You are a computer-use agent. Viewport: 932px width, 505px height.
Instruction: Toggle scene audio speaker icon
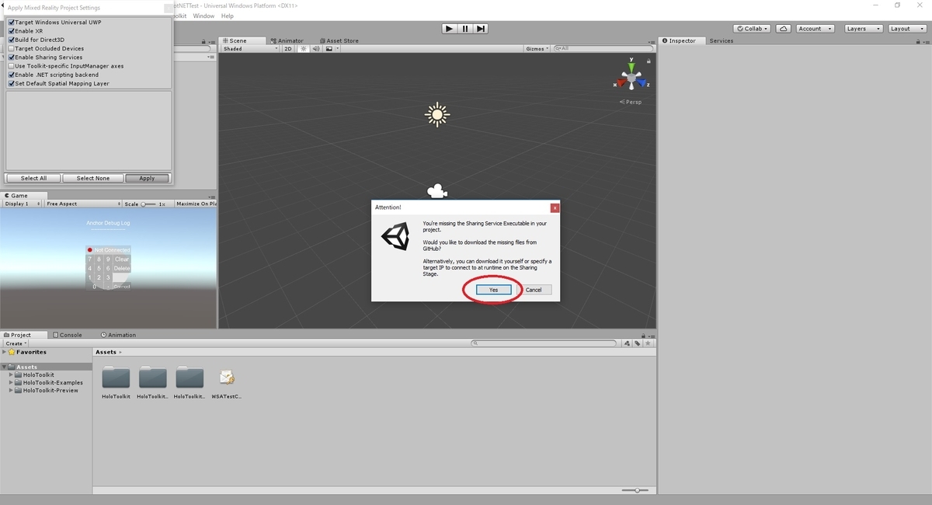click(316, 48)
